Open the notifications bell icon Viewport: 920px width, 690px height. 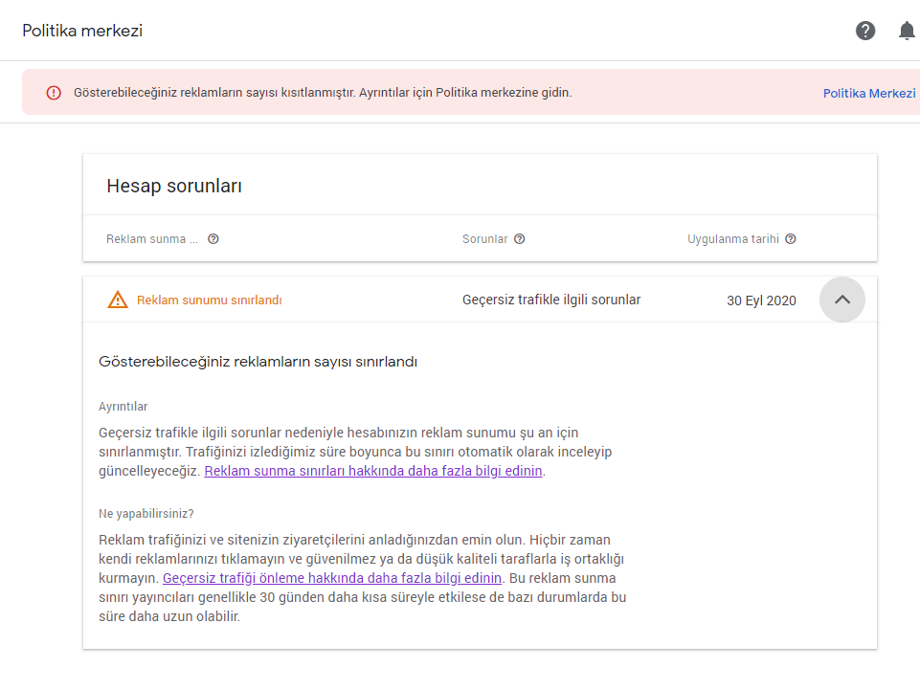coord(907,31)
